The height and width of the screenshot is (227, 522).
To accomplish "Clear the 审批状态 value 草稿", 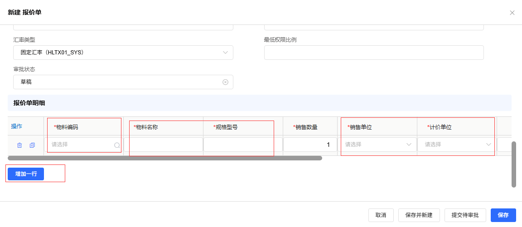I will (x=225, y=82).
